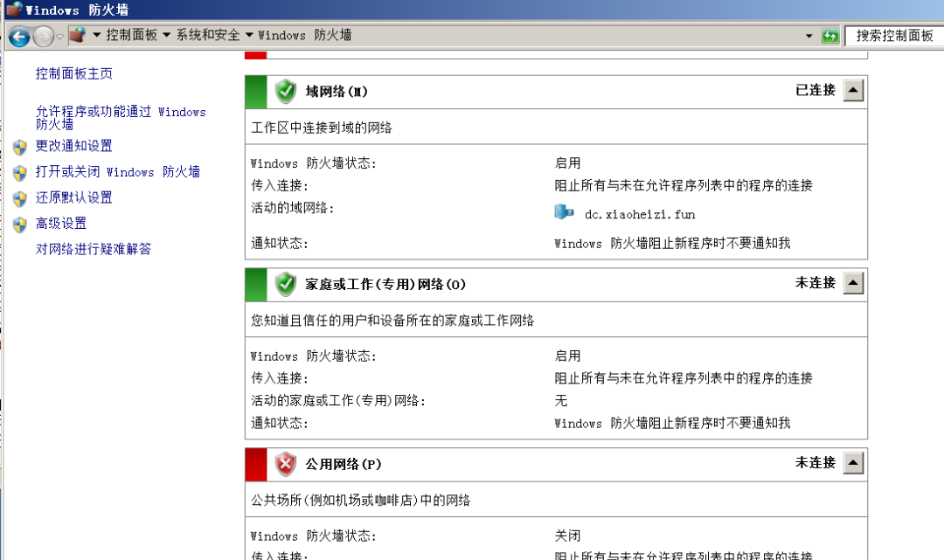Click the 域网络(M) section header title
This screenshot has width=944, height=560.
[x=336, y=92]
